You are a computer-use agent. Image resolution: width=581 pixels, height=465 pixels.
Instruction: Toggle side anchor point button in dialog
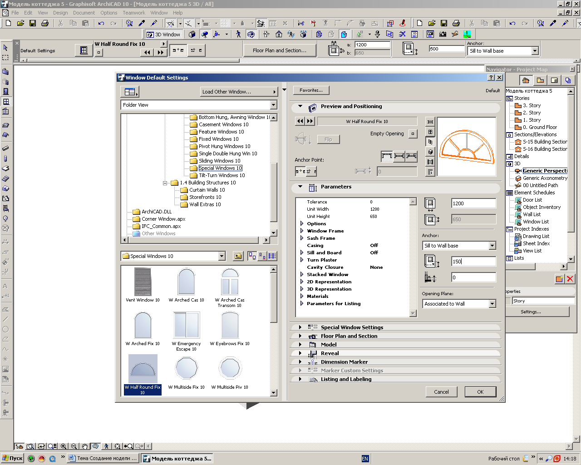coord(311,171)
